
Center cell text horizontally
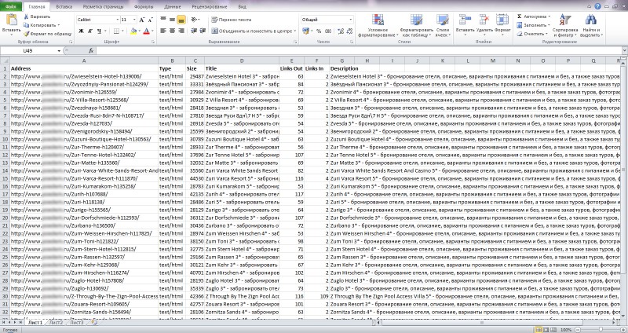172,31
